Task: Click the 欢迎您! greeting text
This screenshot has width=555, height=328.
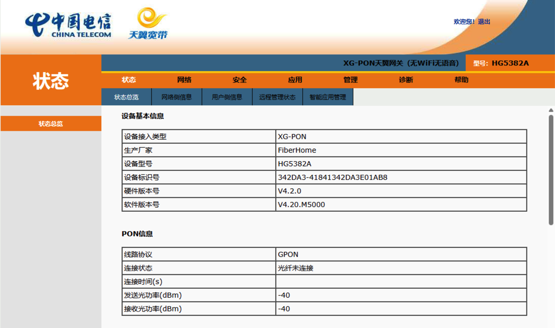Action: [x=464, y=22]
